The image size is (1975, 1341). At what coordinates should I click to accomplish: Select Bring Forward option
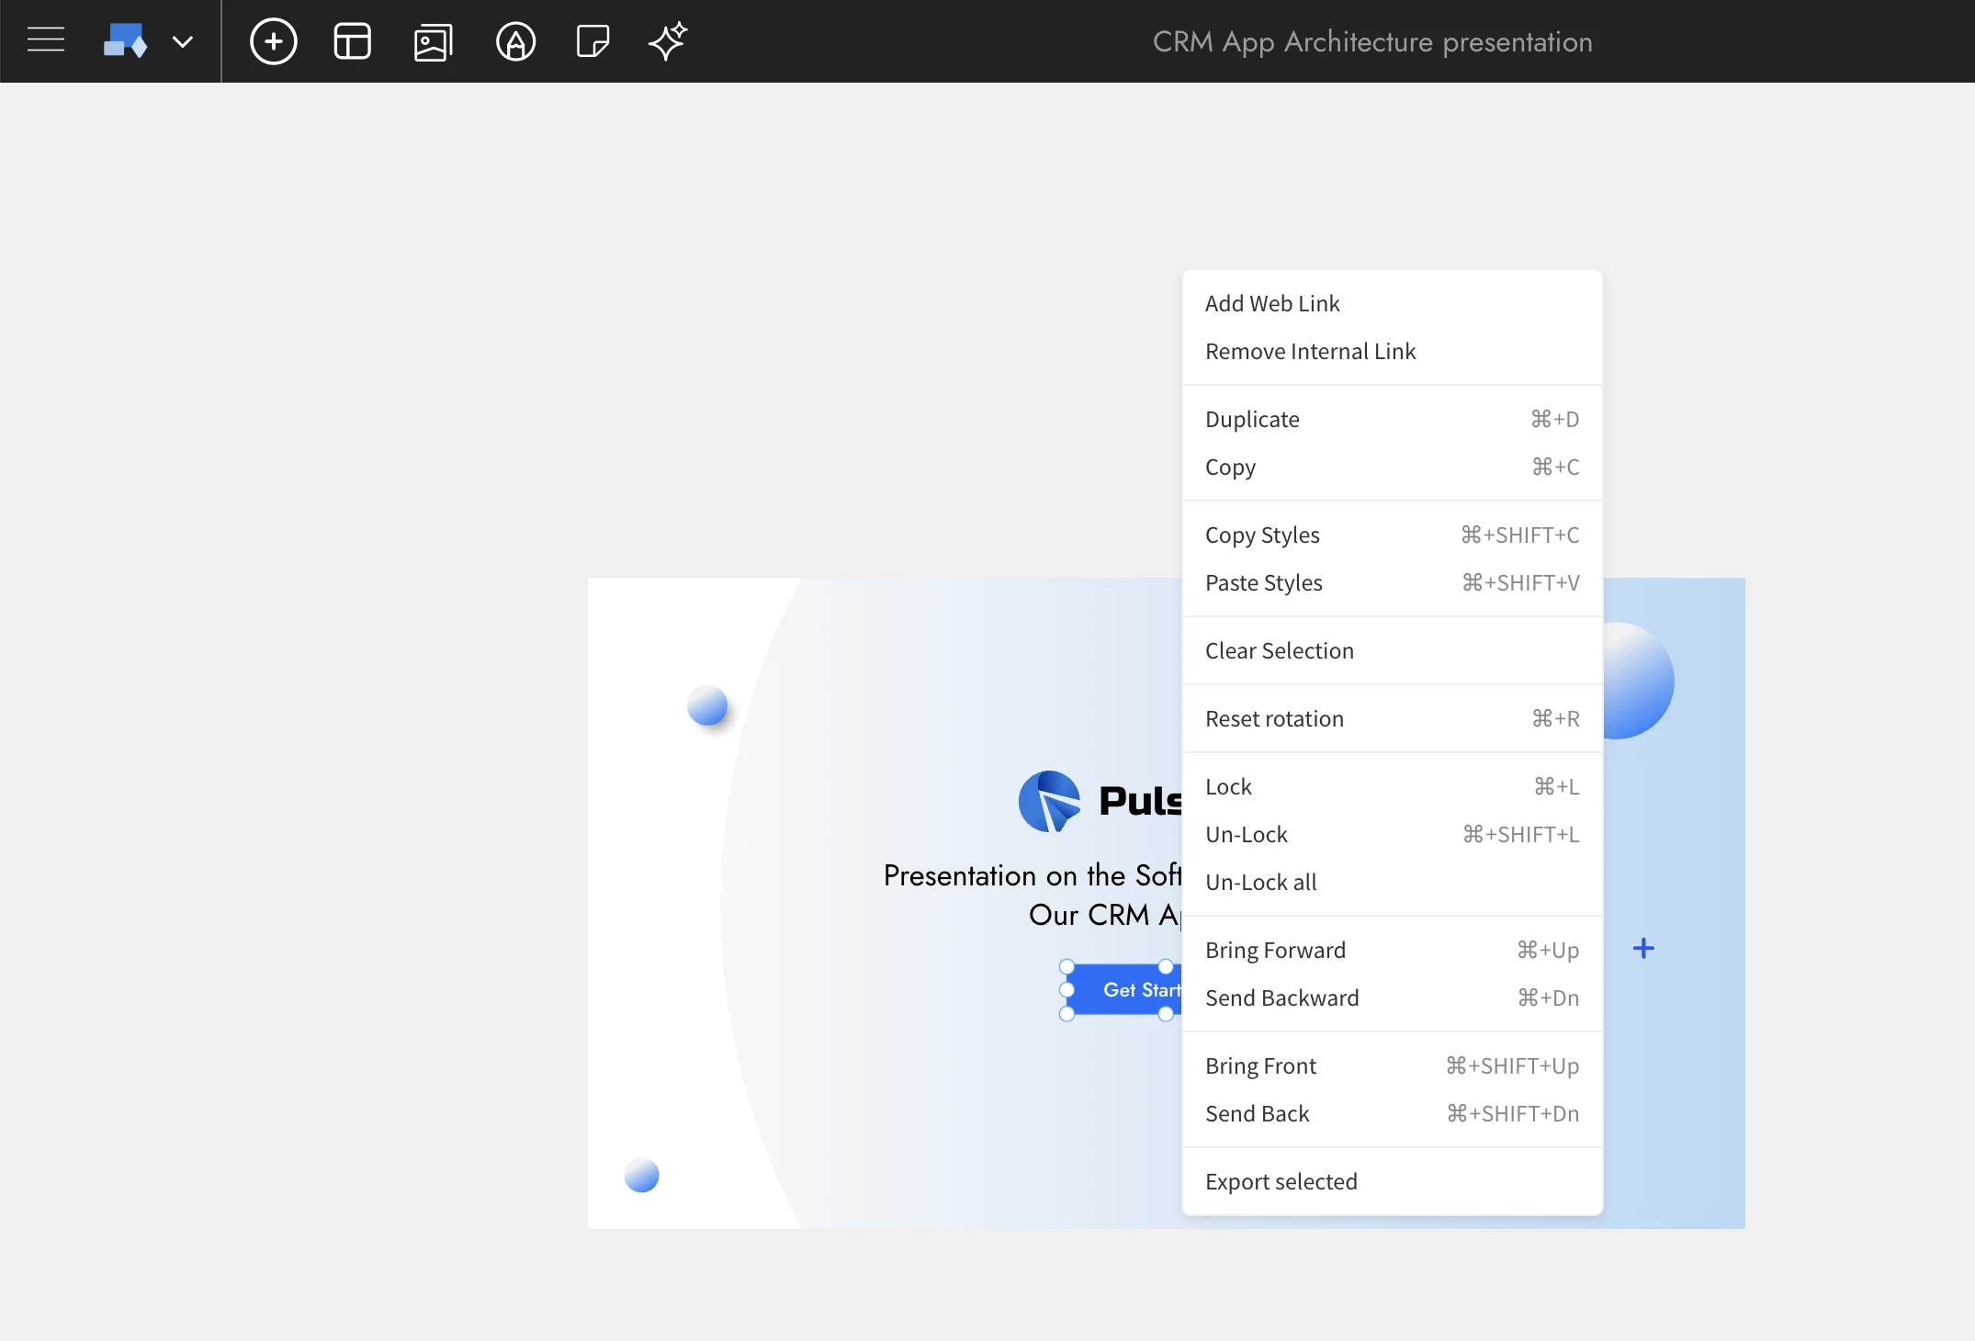pyautogui.click(x=1275, y=951)
